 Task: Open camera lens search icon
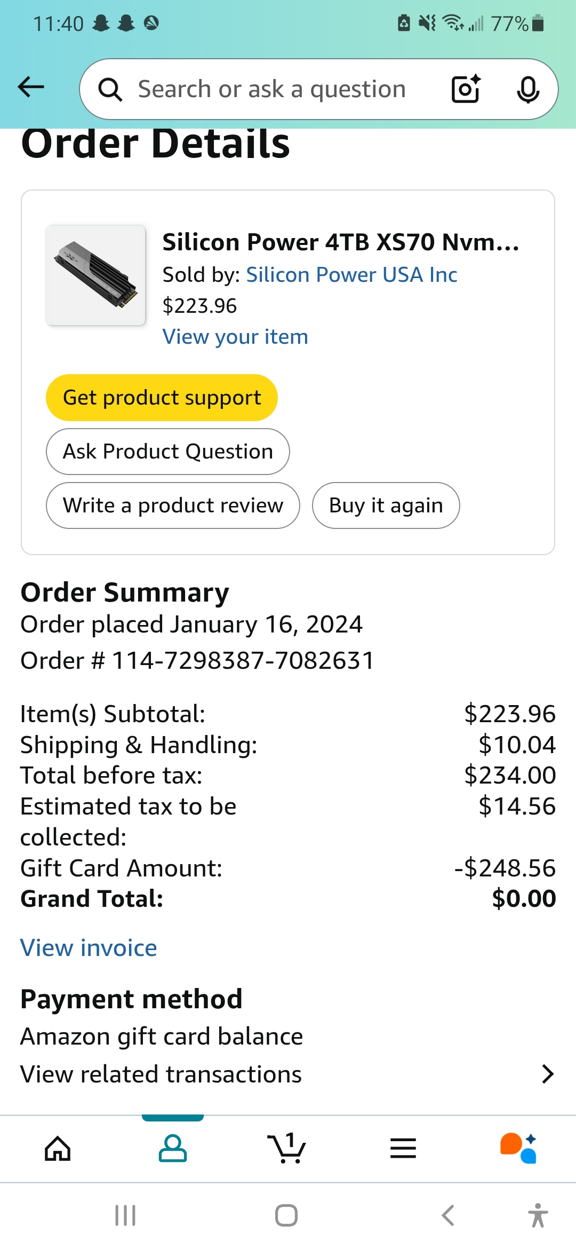(466, 89)
